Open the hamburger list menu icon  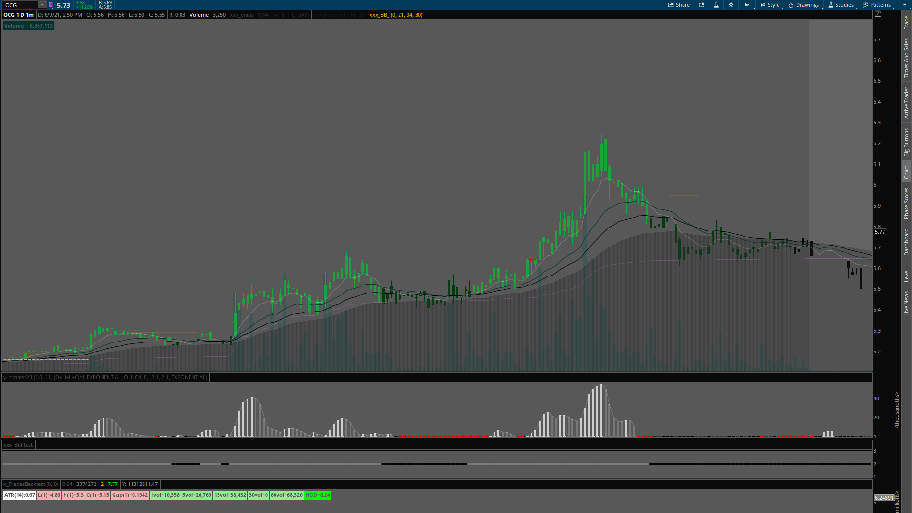904,5
